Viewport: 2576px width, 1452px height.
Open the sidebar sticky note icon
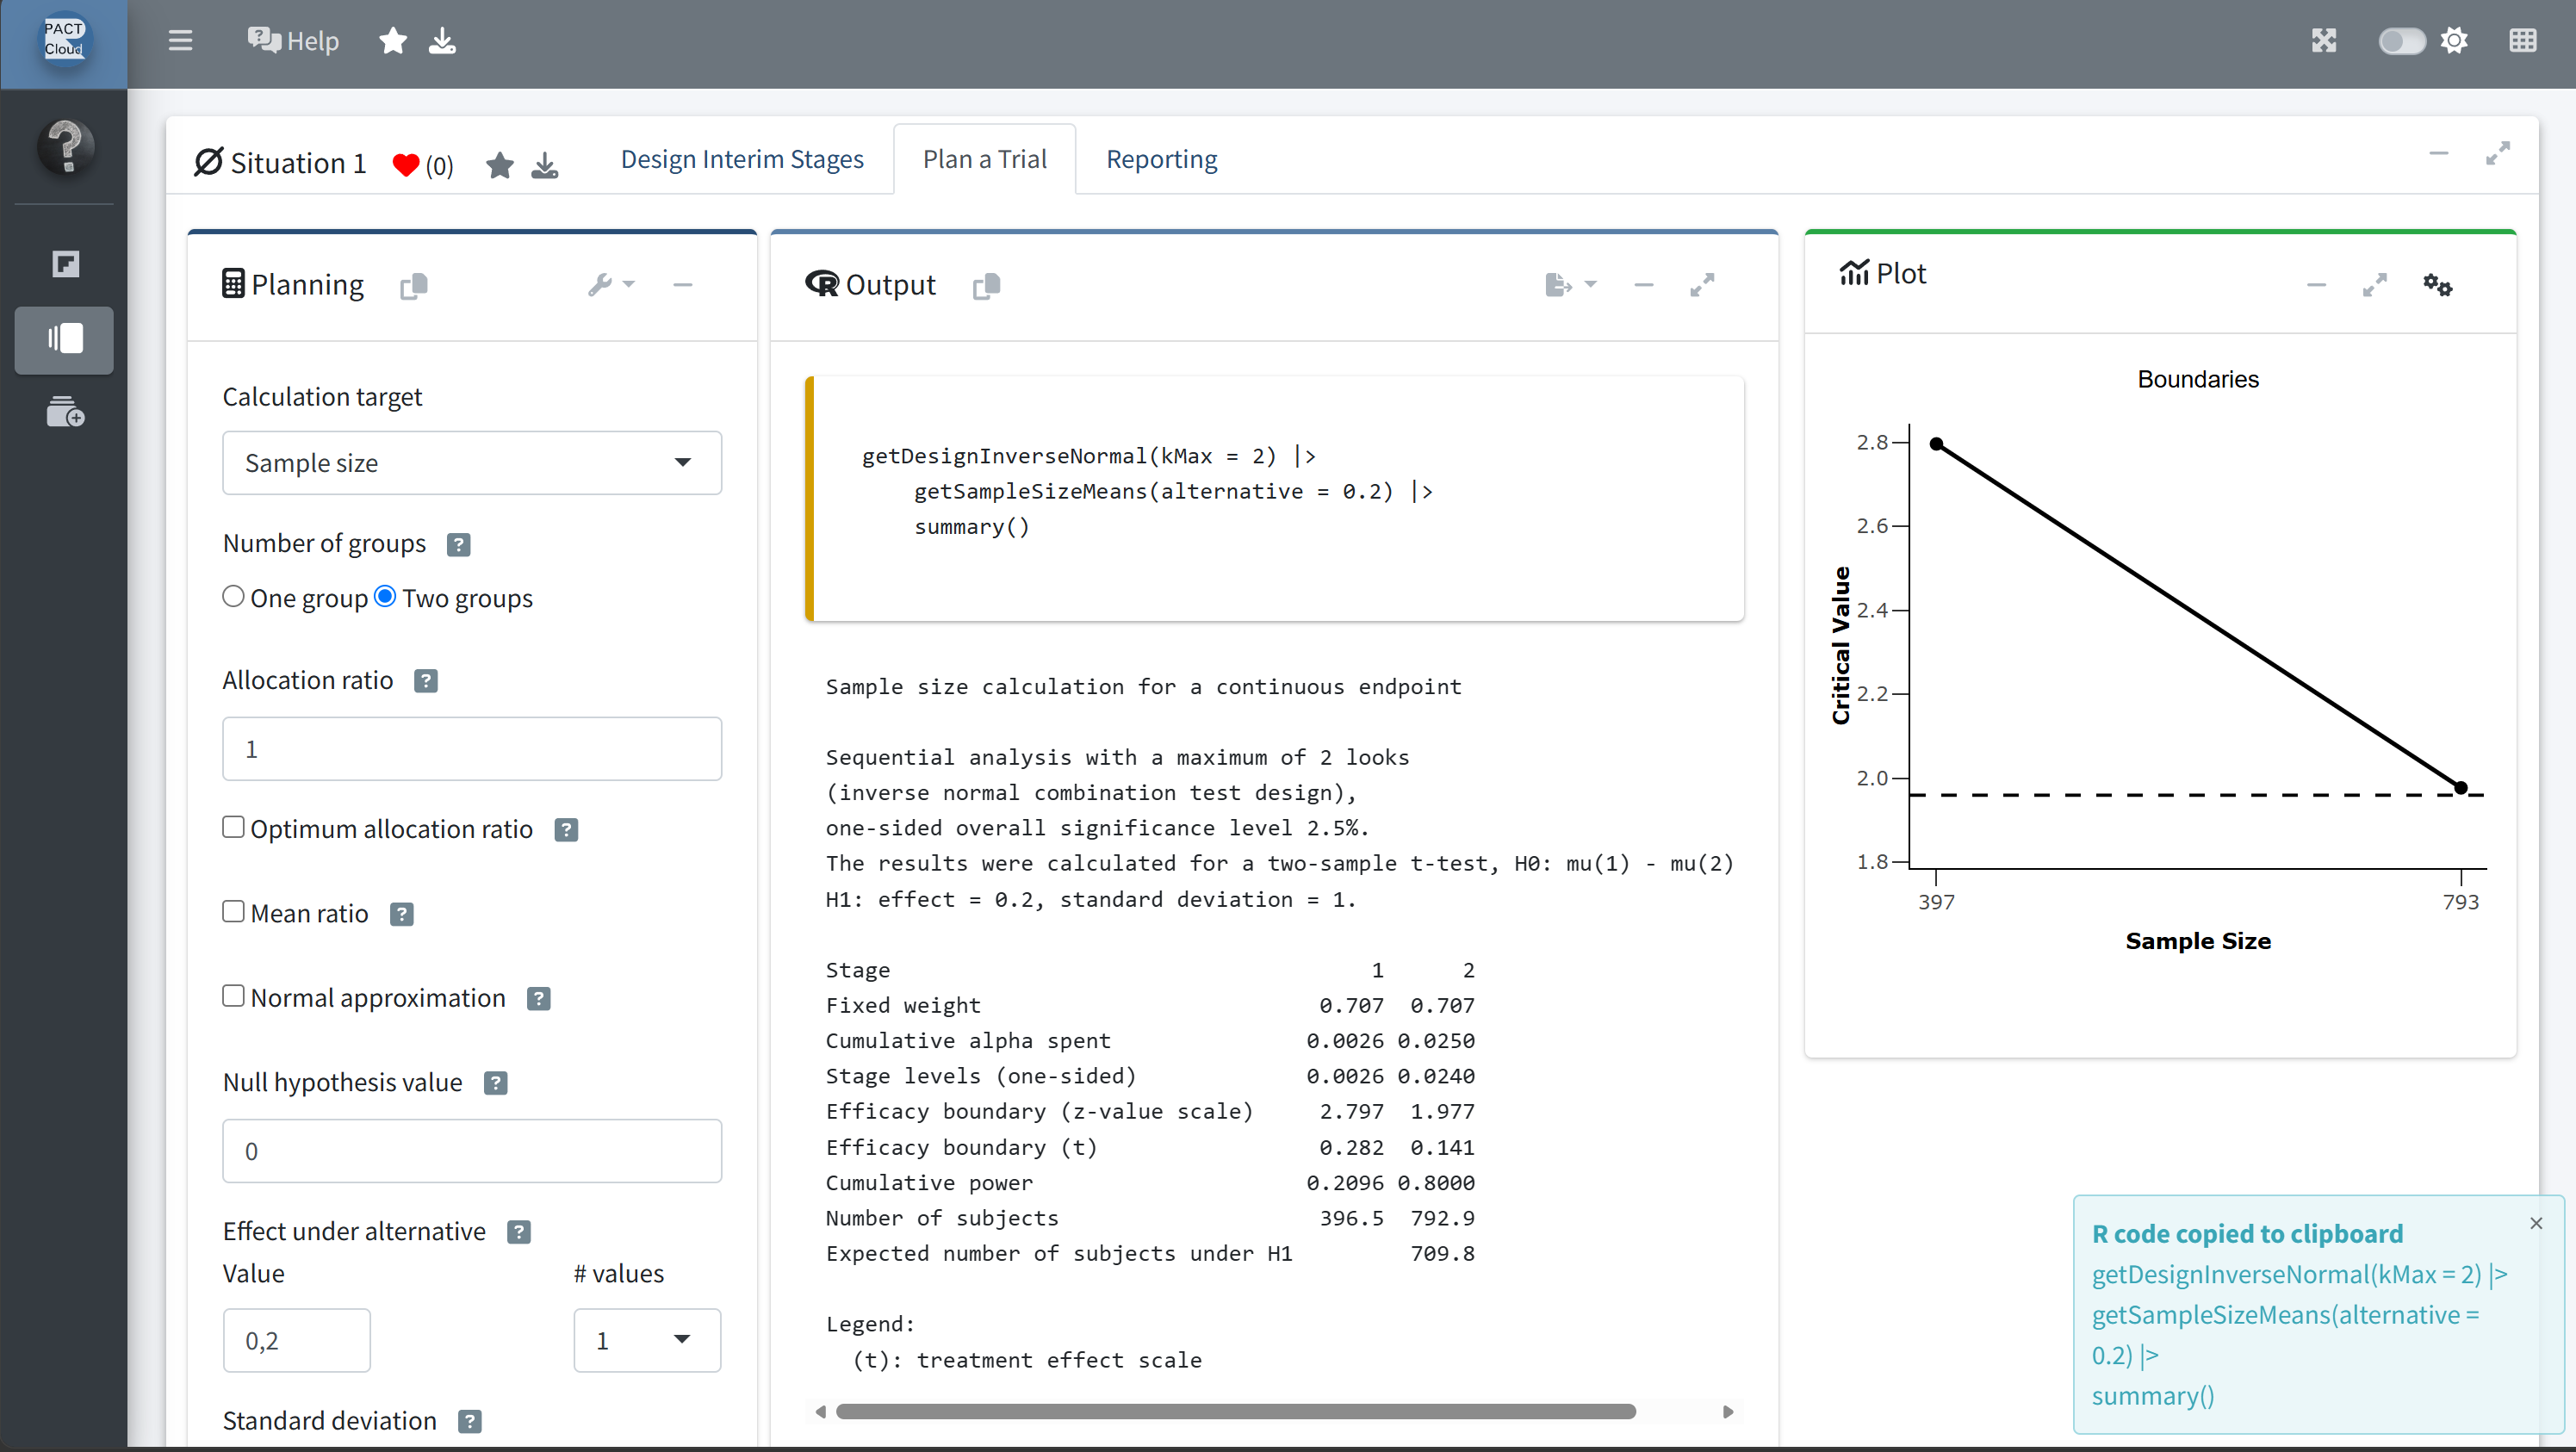point(66,264)
